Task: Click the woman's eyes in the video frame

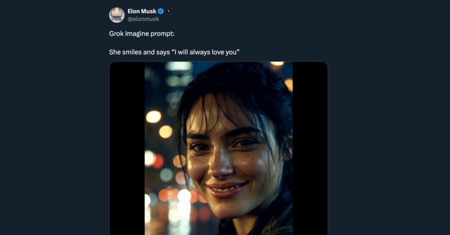Action: 223,144
